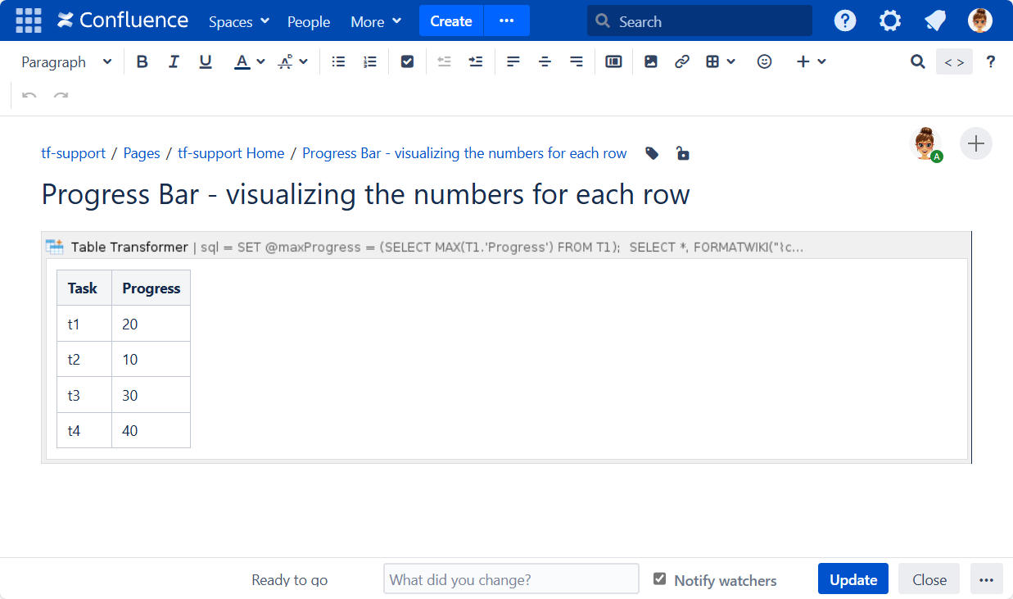
Task: Open the Paragraph style dropdown
Action: (x=66, y=61)
